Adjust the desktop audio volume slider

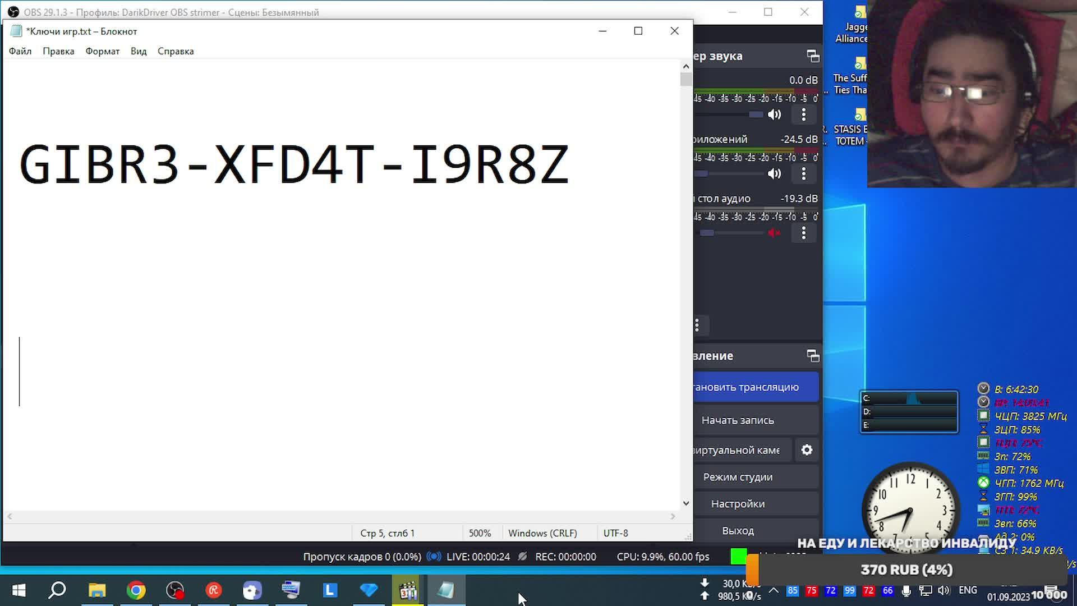(708, 233)
